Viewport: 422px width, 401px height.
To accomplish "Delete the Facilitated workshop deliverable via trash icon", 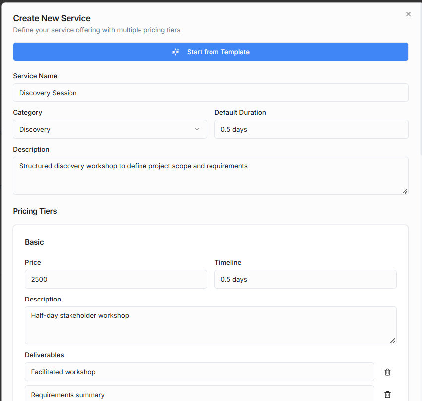I will (x=387, y=372).
